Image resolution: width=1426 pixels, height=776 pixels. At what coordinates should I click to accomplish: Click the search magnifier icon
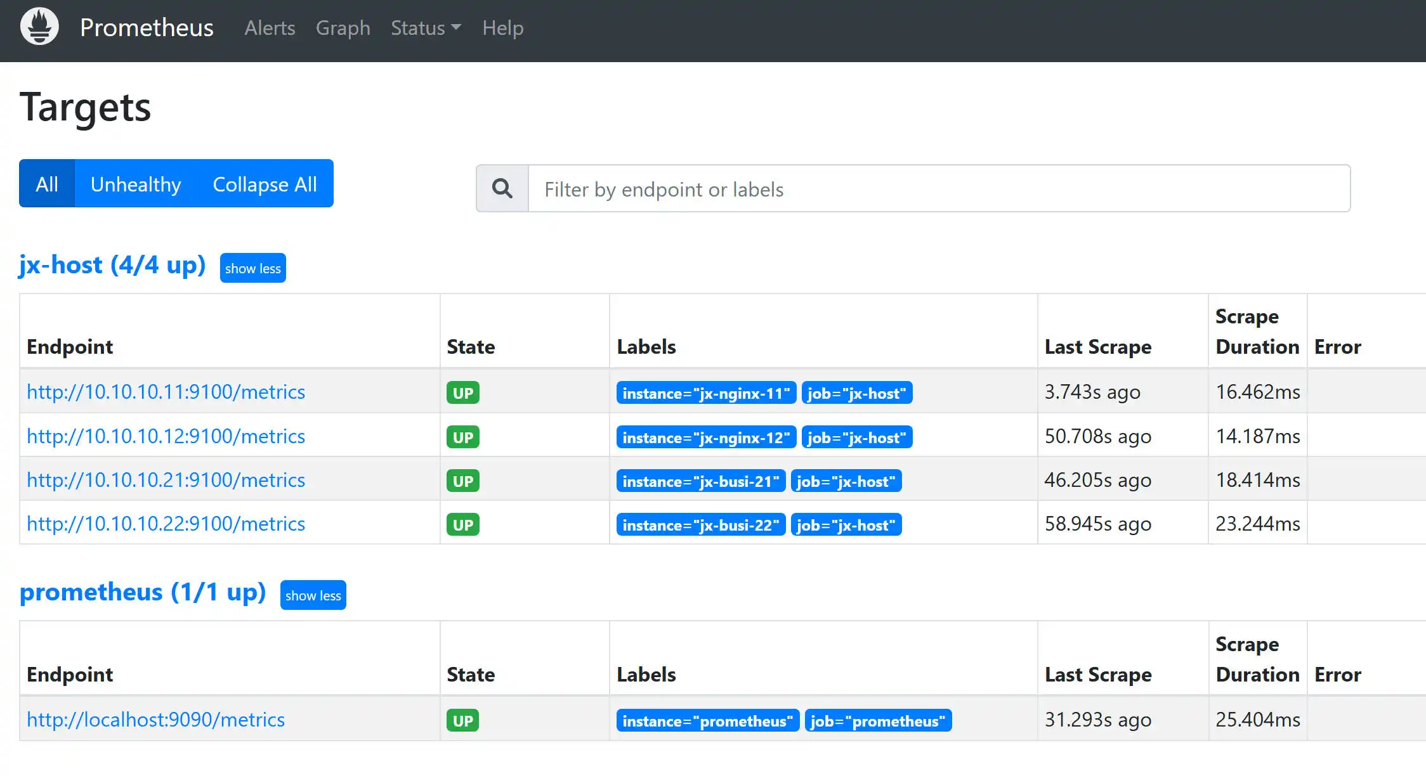coord(502,188)
